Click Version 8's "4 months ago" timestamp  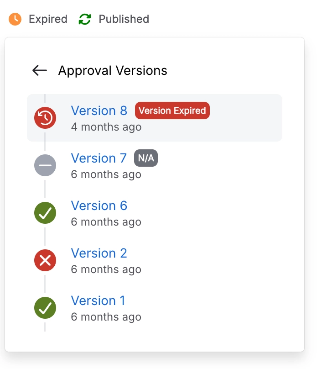(106, 127)
